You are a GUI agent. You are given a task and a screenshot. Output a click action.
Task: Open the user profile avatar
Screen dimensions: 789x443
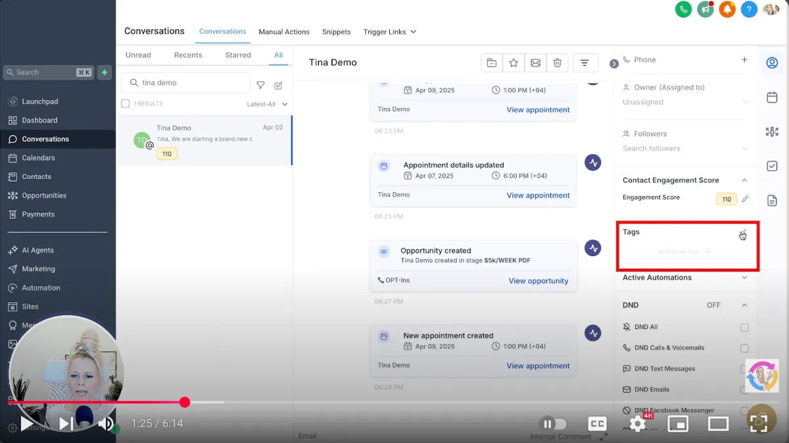(771, 9)
